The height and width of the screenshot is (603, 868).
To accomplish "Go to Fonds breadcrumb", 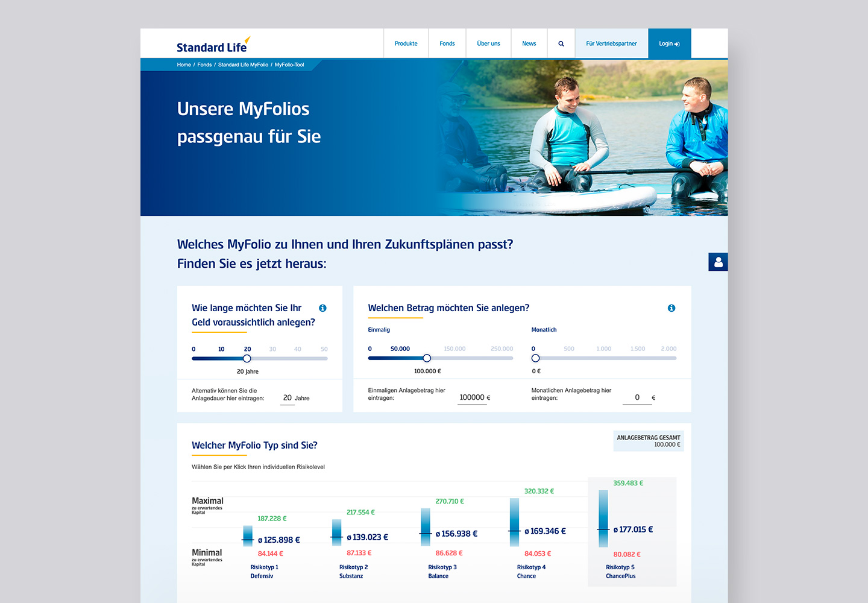I will 204,65.
